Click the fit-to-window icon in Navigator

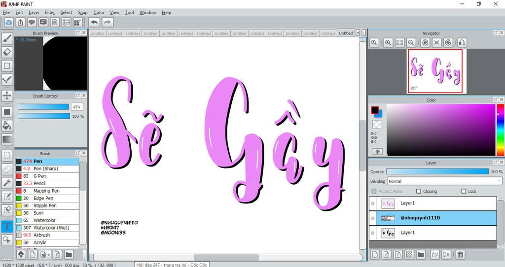[x=399, y=42]
